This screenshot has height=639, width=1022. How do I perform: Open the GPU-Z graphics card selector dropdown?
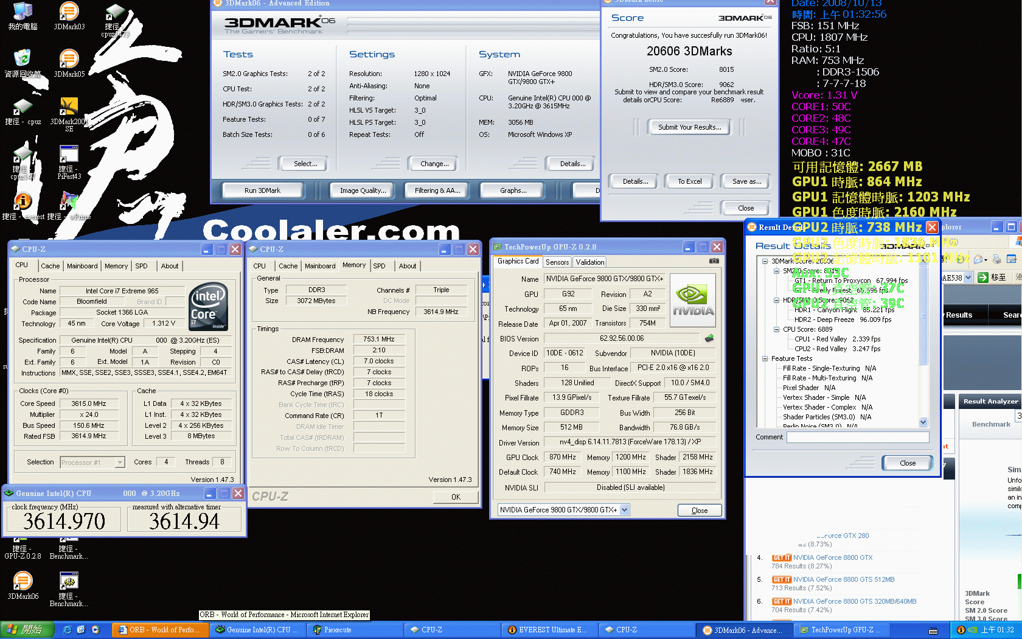[x=625, y=510]
